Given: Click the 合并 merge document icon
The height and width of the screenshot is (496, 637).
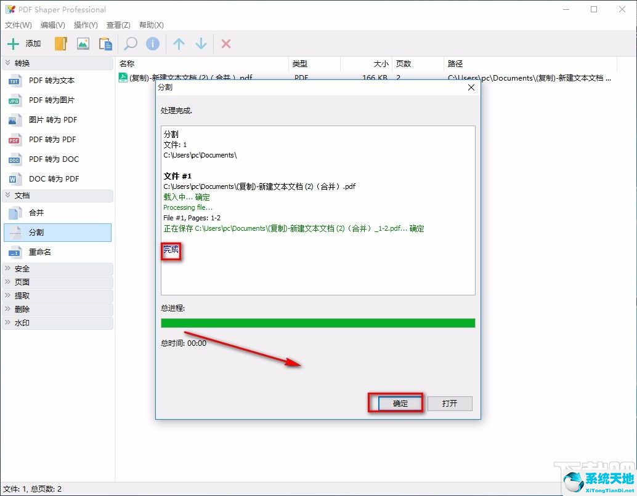Looking at the screenshot, I should 15,213.
